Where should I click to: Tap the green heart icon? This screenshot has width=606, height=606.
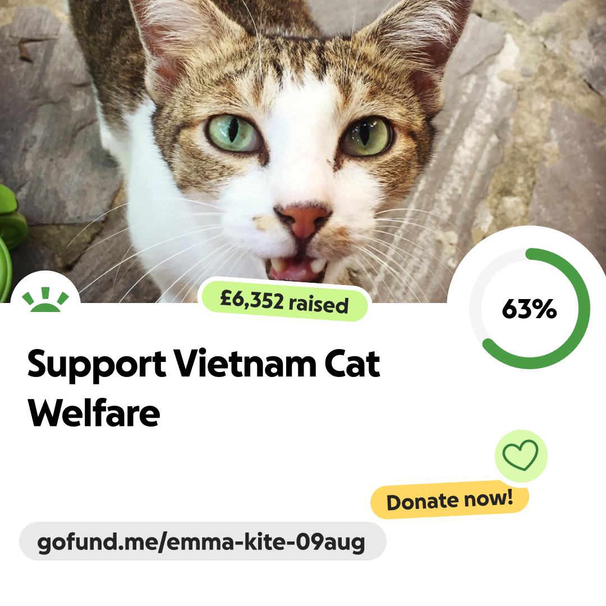pos(521,456)
